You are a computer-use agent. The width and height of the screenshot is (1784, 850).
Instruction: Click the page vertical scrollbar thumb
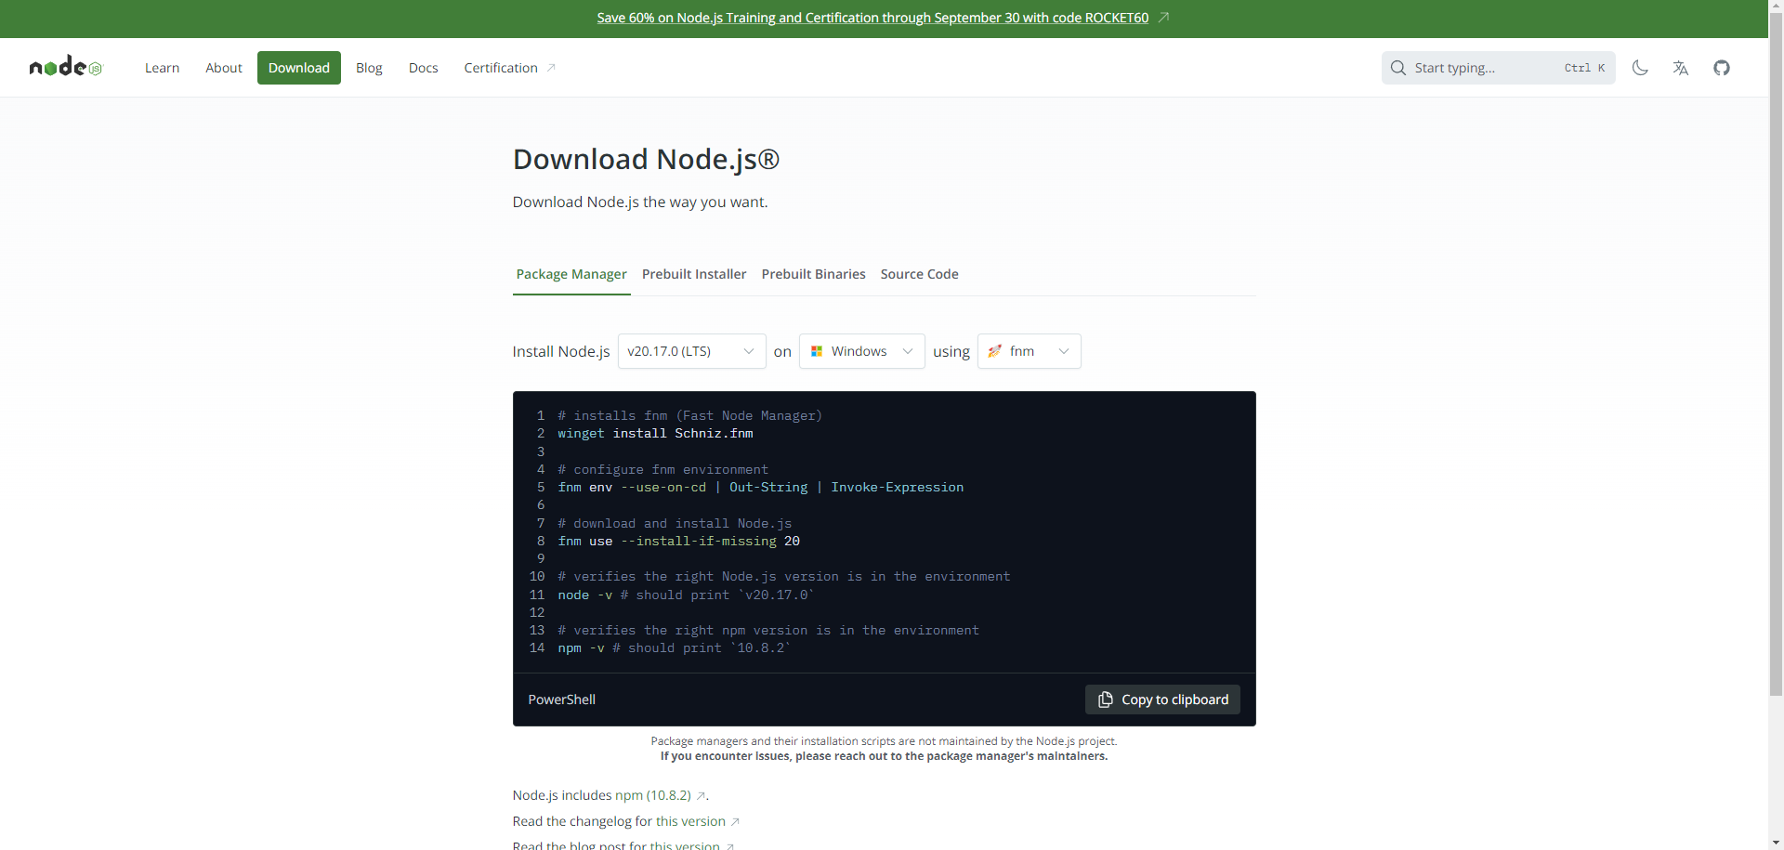point(1776,355)
